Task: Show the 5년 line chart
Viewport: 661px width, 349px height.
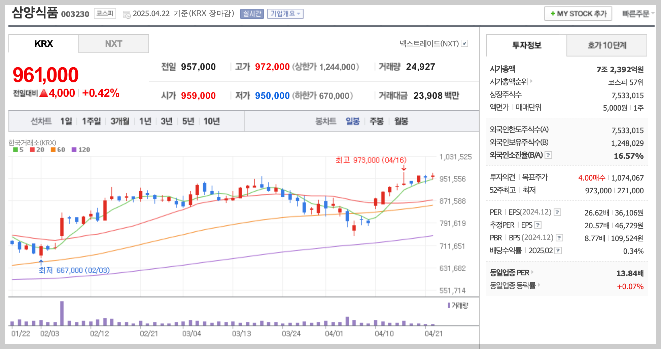Action: pyautogui.click(x=188, y=121)
